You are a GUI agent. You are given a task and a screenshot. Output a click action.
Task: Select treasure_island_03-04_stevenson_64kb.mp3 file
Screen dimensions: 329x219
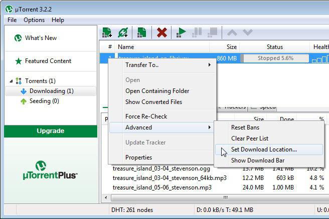click(170, 178)
